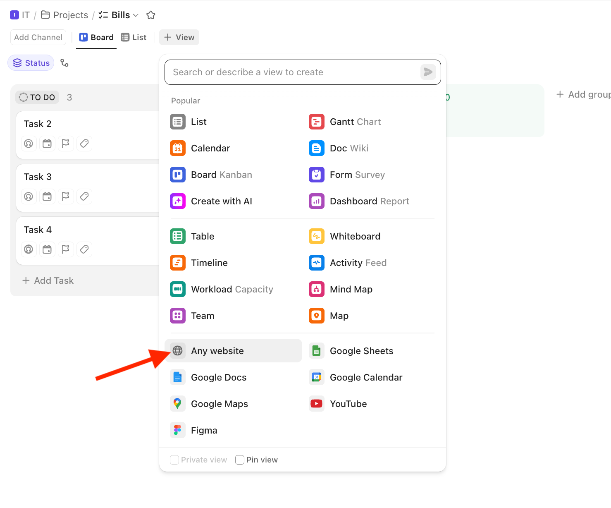Select Any website embed option

(234, 351)
